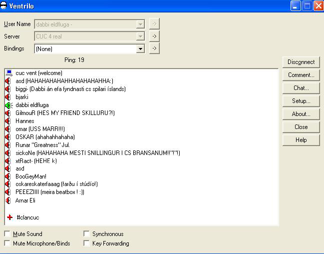Select user PEEEZIIII (meira beatbox ! :))
The width and height of the screenshot is (324, 254).
coord(50,192)
